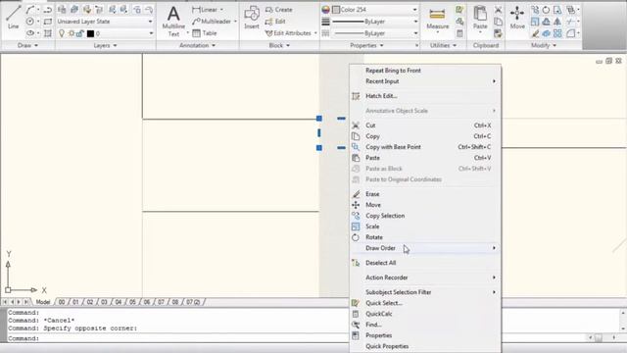Click the Scale icon in Modify panel
627x353 pixels.
[x=535, y=22]
